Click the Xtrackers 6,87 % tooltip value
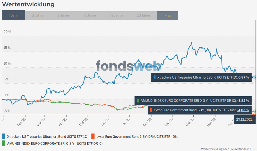The image size is (257, 151). point(244,77)
